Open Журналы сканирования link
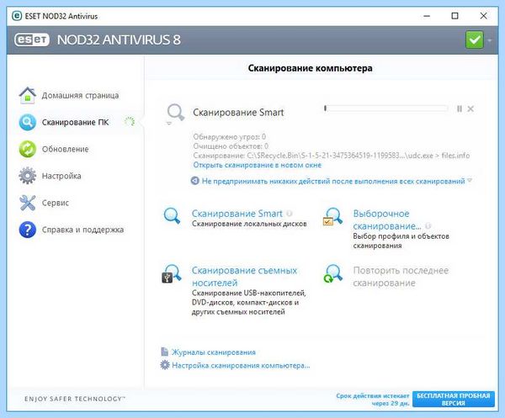 click(x=214, y=352)
